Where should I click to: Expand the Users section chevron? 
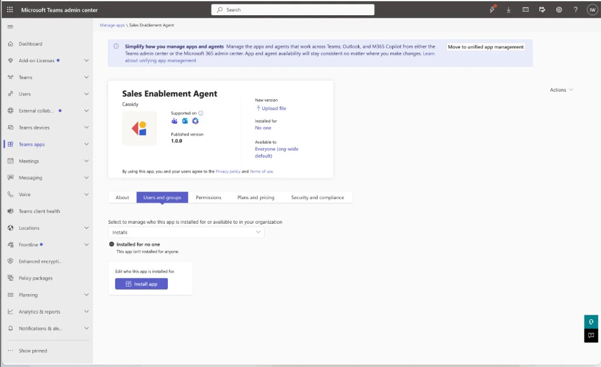click(x=86, y=94)
